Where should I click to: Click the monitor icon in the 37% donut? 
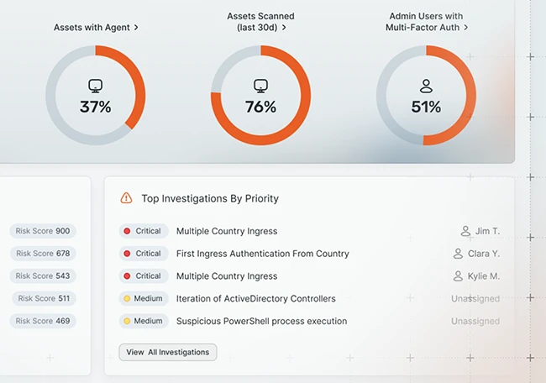95,86
